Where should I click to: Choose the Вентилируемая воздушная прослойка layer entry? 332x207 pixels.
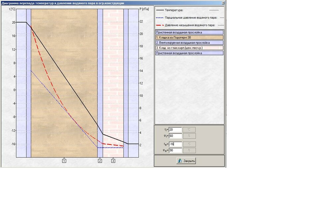(189, 43)
